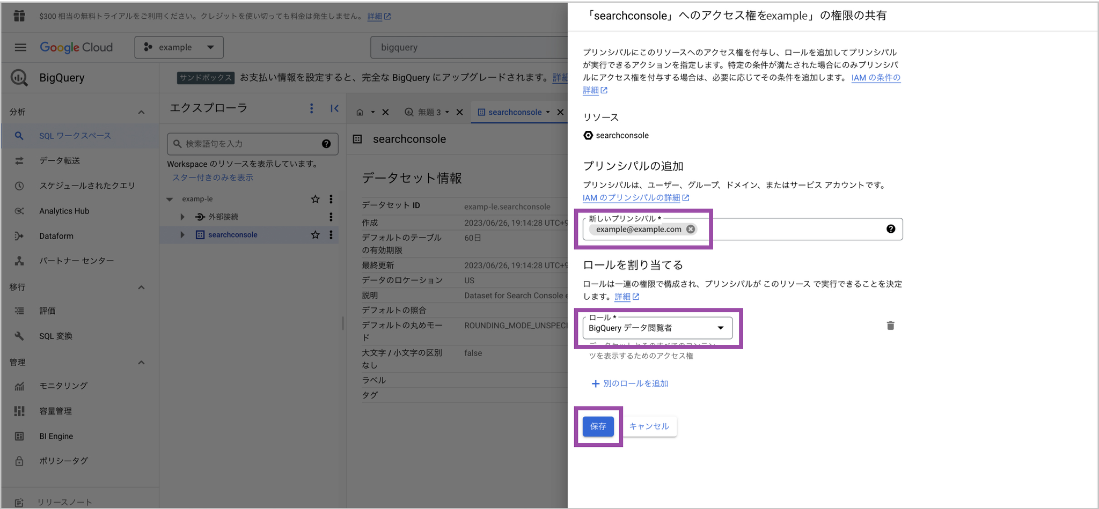This screenshot has height=509, width=1099.
Task: Click the BigQuery product icon
Action: tap(19, 78)
